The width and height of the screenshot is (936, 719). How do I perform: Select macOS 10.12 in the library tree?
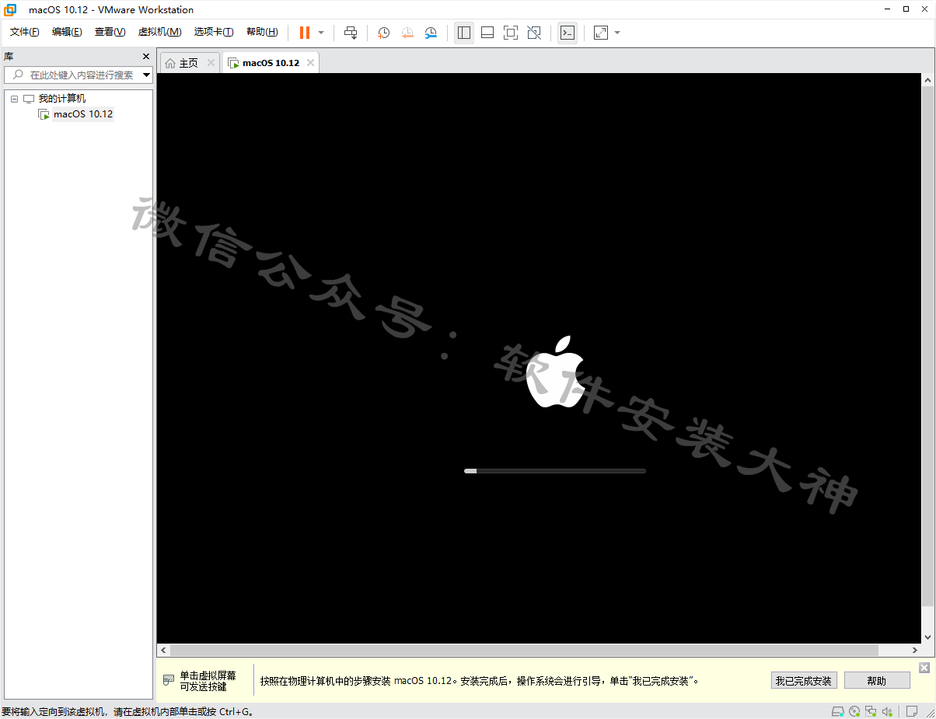(83, 114)
